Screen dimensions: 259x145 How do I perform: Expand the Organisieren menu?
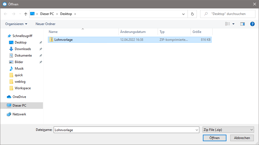[x=16, y=24]
